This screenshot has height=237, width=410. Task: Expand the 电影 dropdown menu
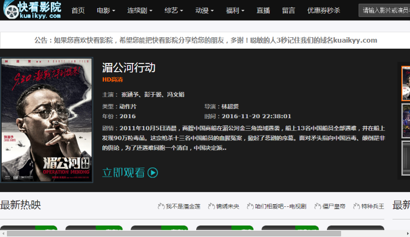(106, 10)
